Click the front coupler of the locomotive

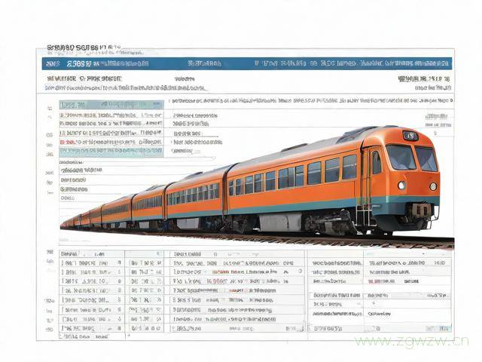(x=421, y=210)
